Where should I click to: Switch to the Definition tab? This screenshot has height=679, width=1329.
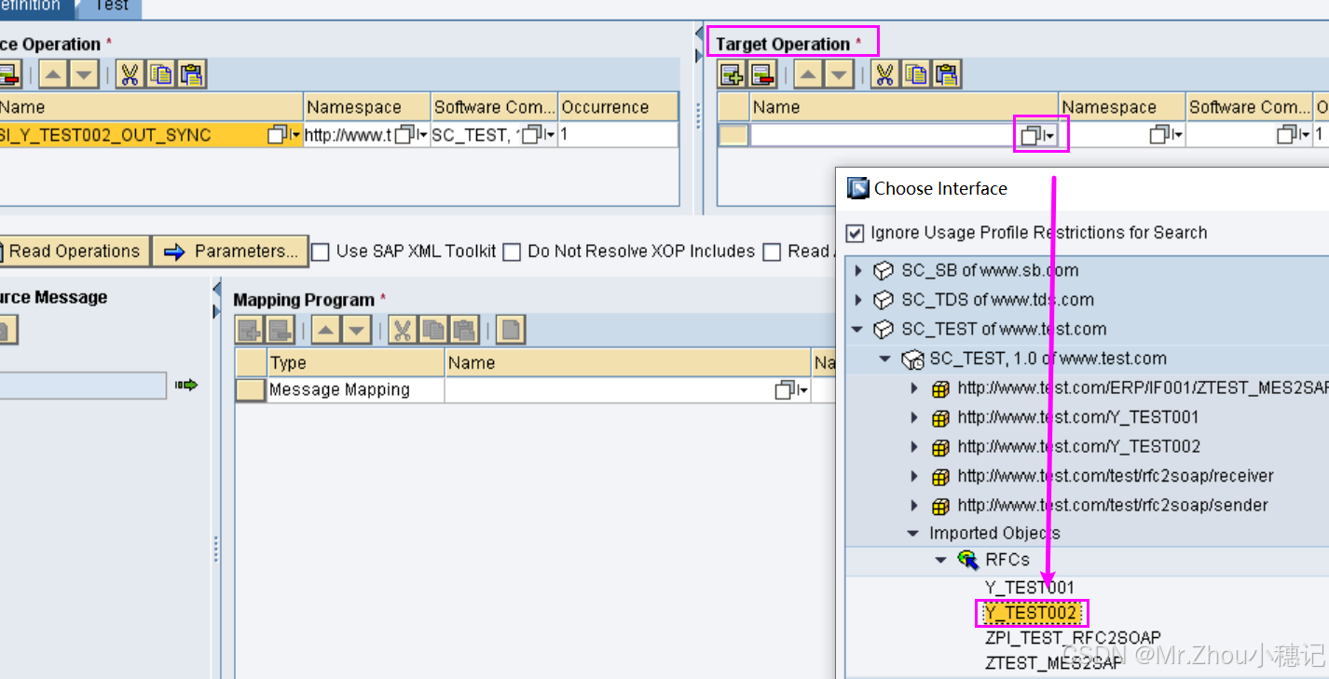tap(28, 6)
